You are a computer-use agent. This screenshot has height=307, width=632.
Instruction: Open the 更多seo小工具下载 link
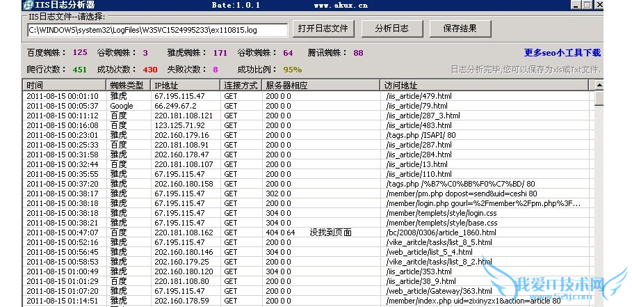562,53
